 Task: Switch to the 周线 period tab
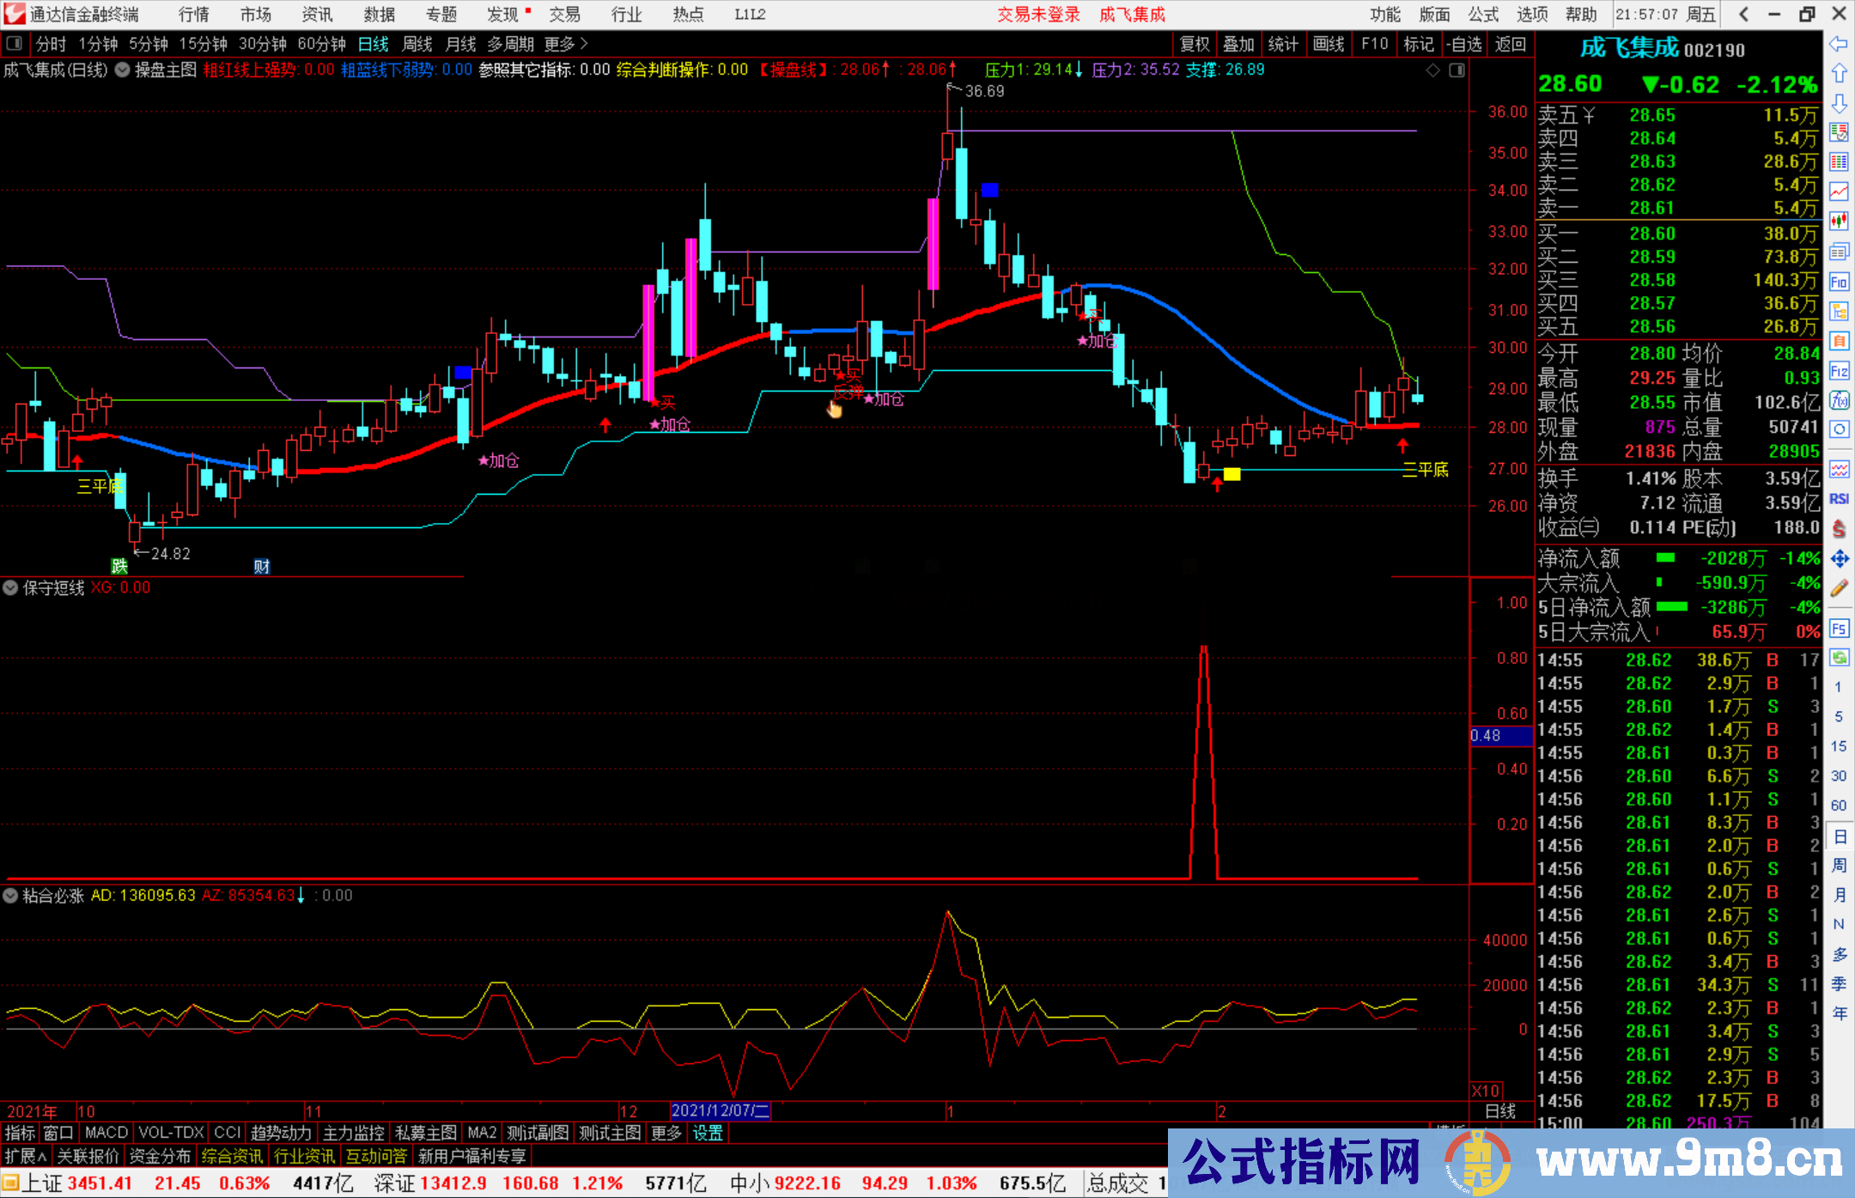click(x=417, y=44)
